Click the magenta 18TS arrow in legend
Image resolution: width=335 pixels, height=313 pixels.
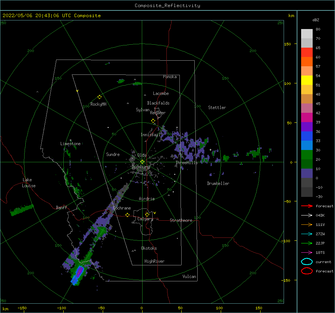(x=307, y=252)
